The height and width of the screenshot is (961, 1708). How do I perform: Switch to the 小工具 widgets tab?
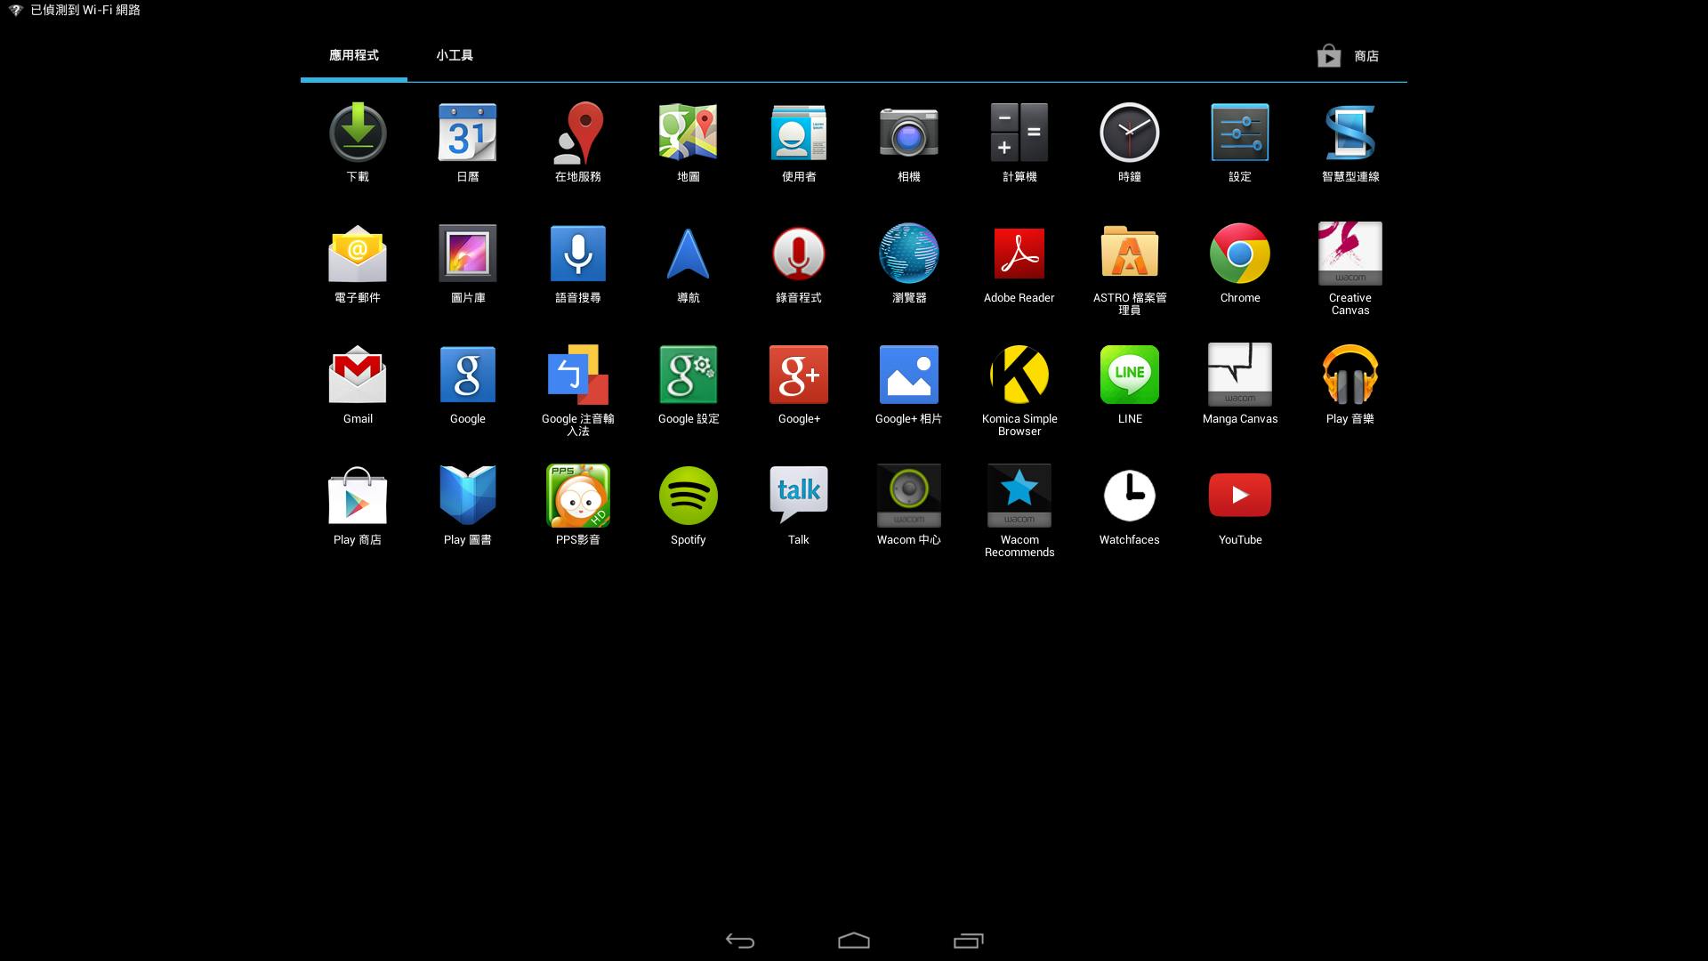coord(454,55)
